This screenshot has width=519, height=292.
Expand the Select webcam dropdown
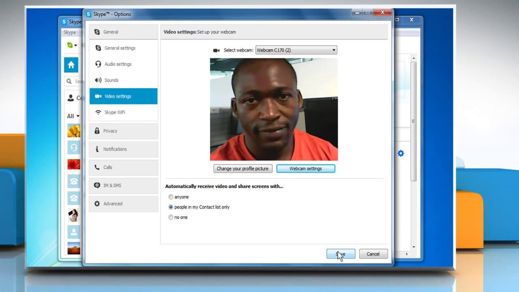pos(296,50)
